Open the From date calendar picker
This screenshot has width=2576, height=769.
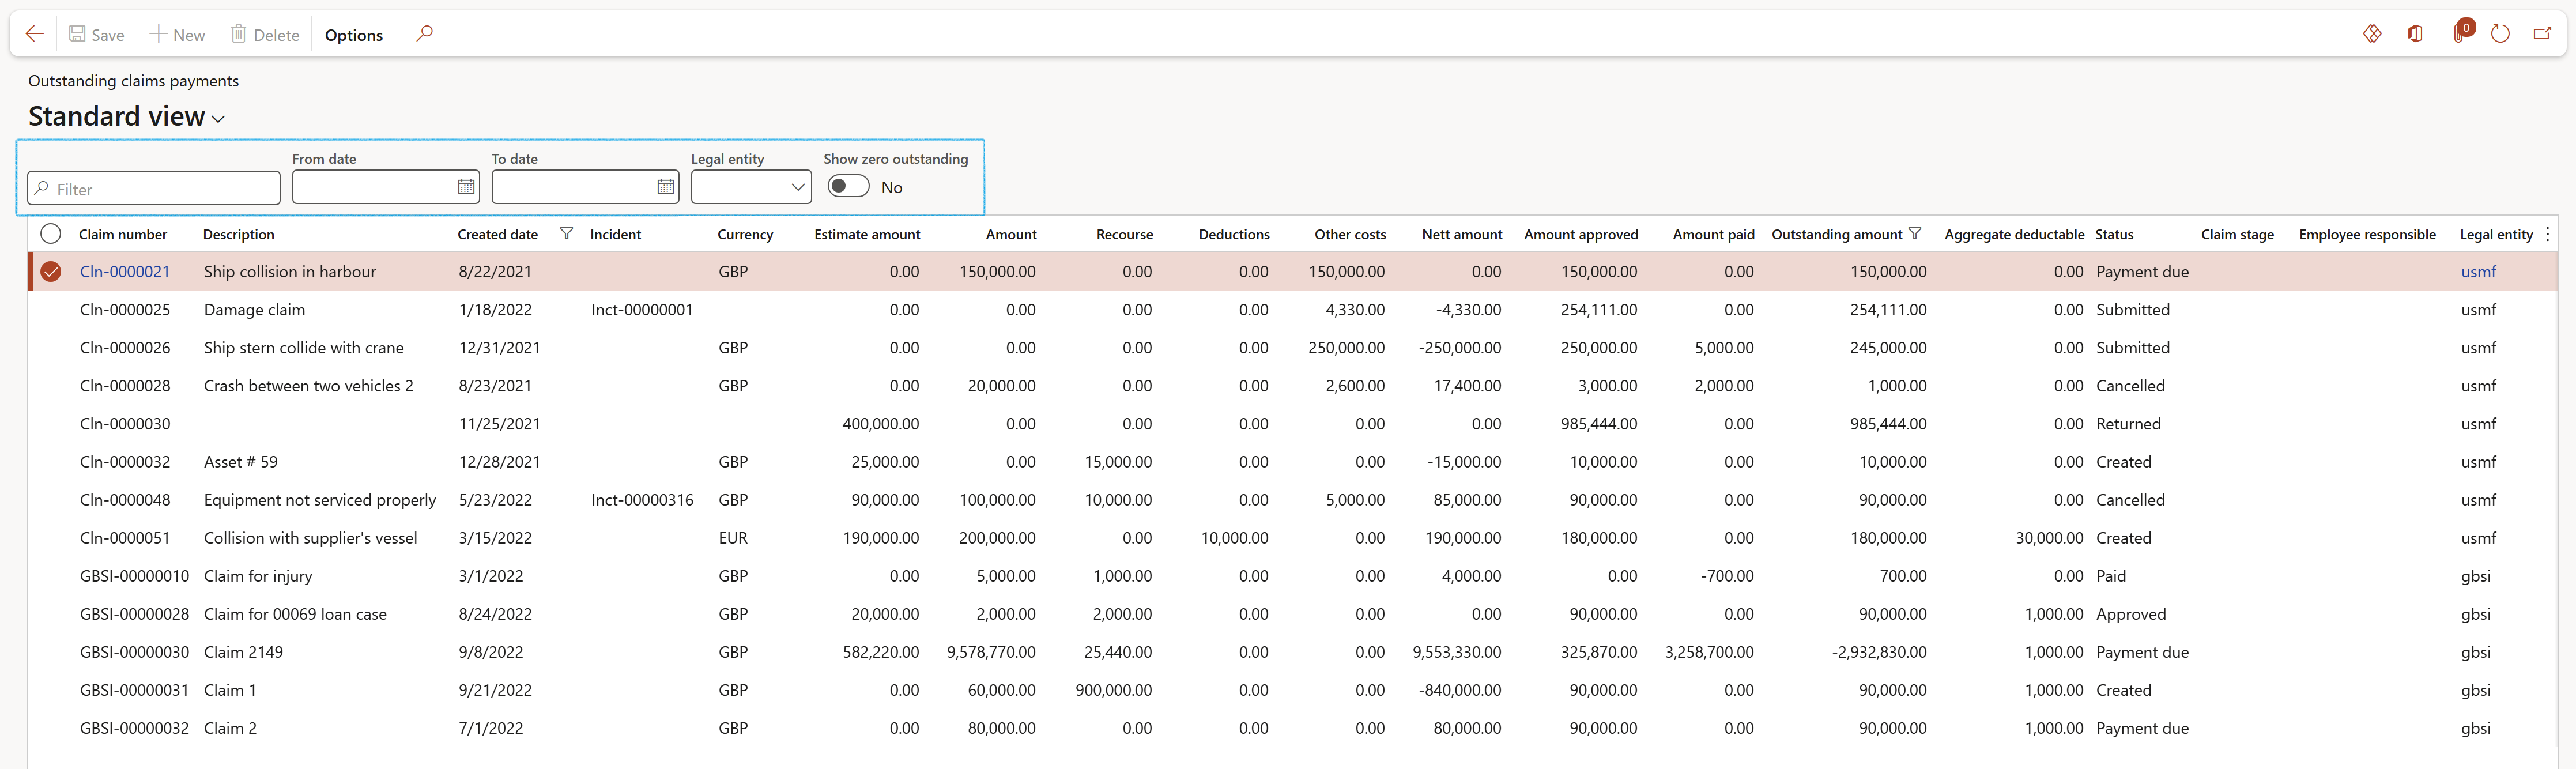(x=466, y=187)
